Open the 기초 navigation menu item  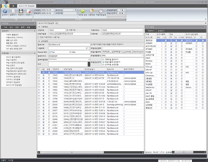(5, 27)
